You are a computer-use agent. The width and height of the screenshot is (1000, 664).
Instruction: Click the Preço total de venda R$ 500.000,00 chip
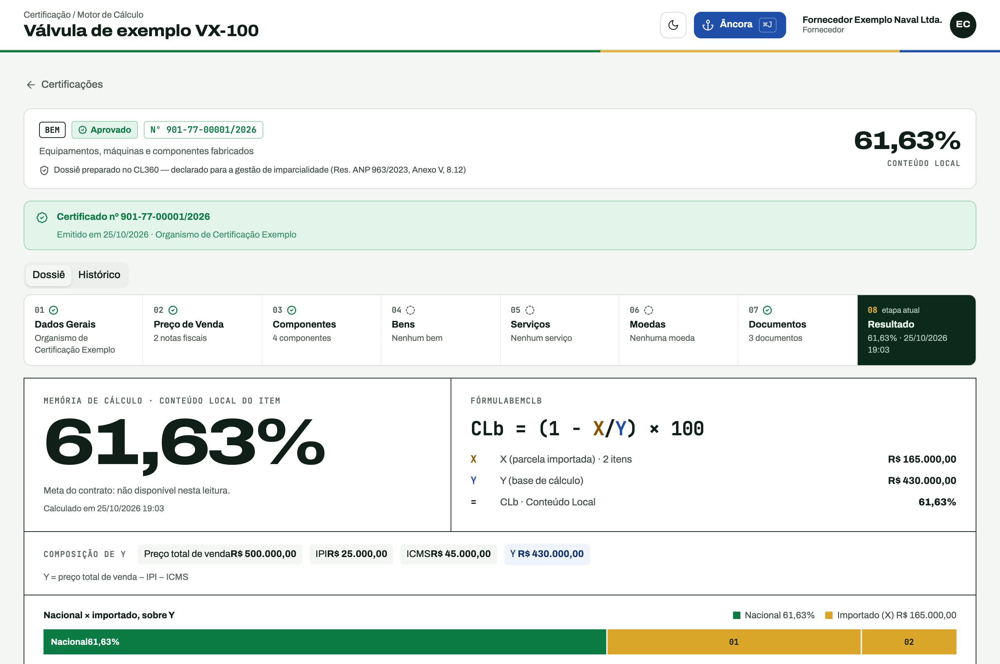point(220,554)
